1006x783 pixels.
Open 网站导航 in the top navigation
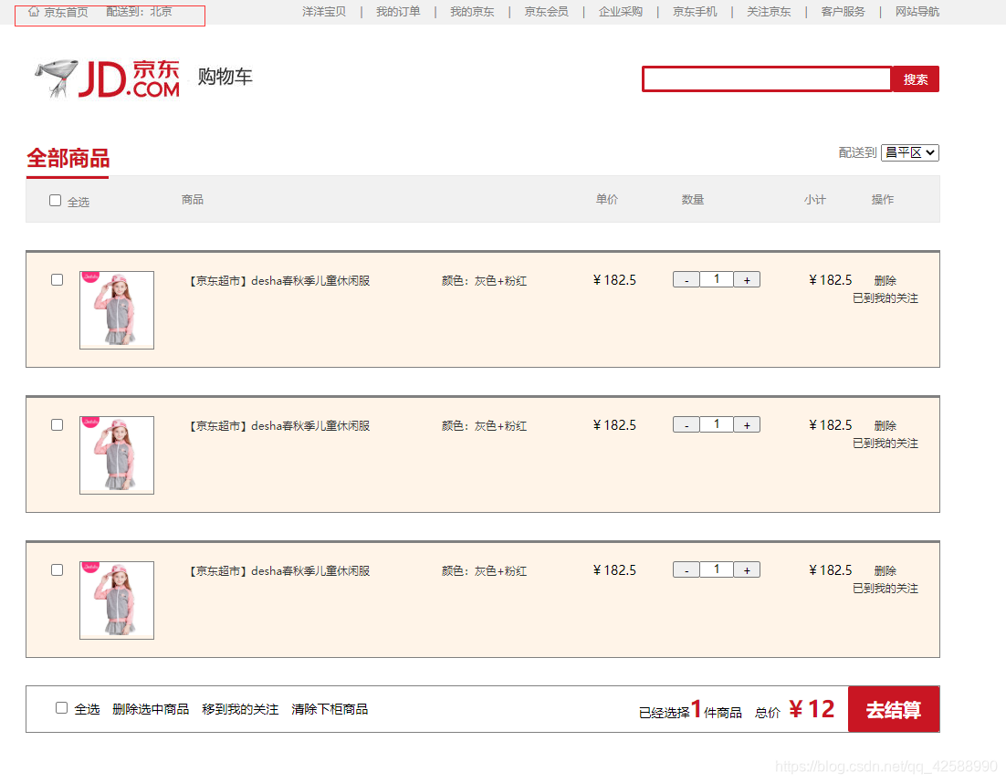(x=917, y=12)
